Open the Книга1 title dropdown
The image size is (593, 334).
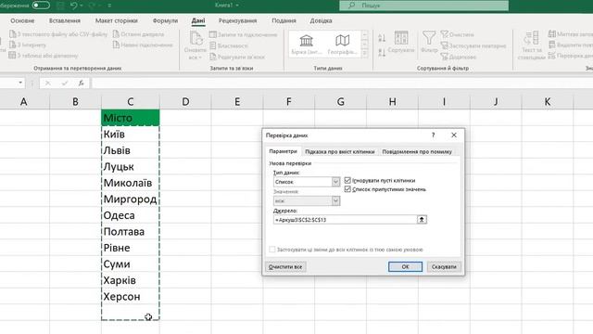[x=237, y=6]
